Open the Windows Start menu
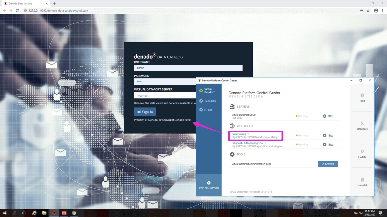Screen dimensions: 387x217 click(5, 213)
